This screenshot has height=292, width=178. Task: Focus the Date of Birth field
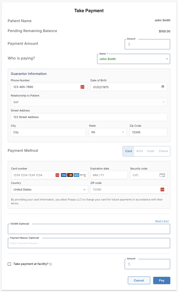129,87
